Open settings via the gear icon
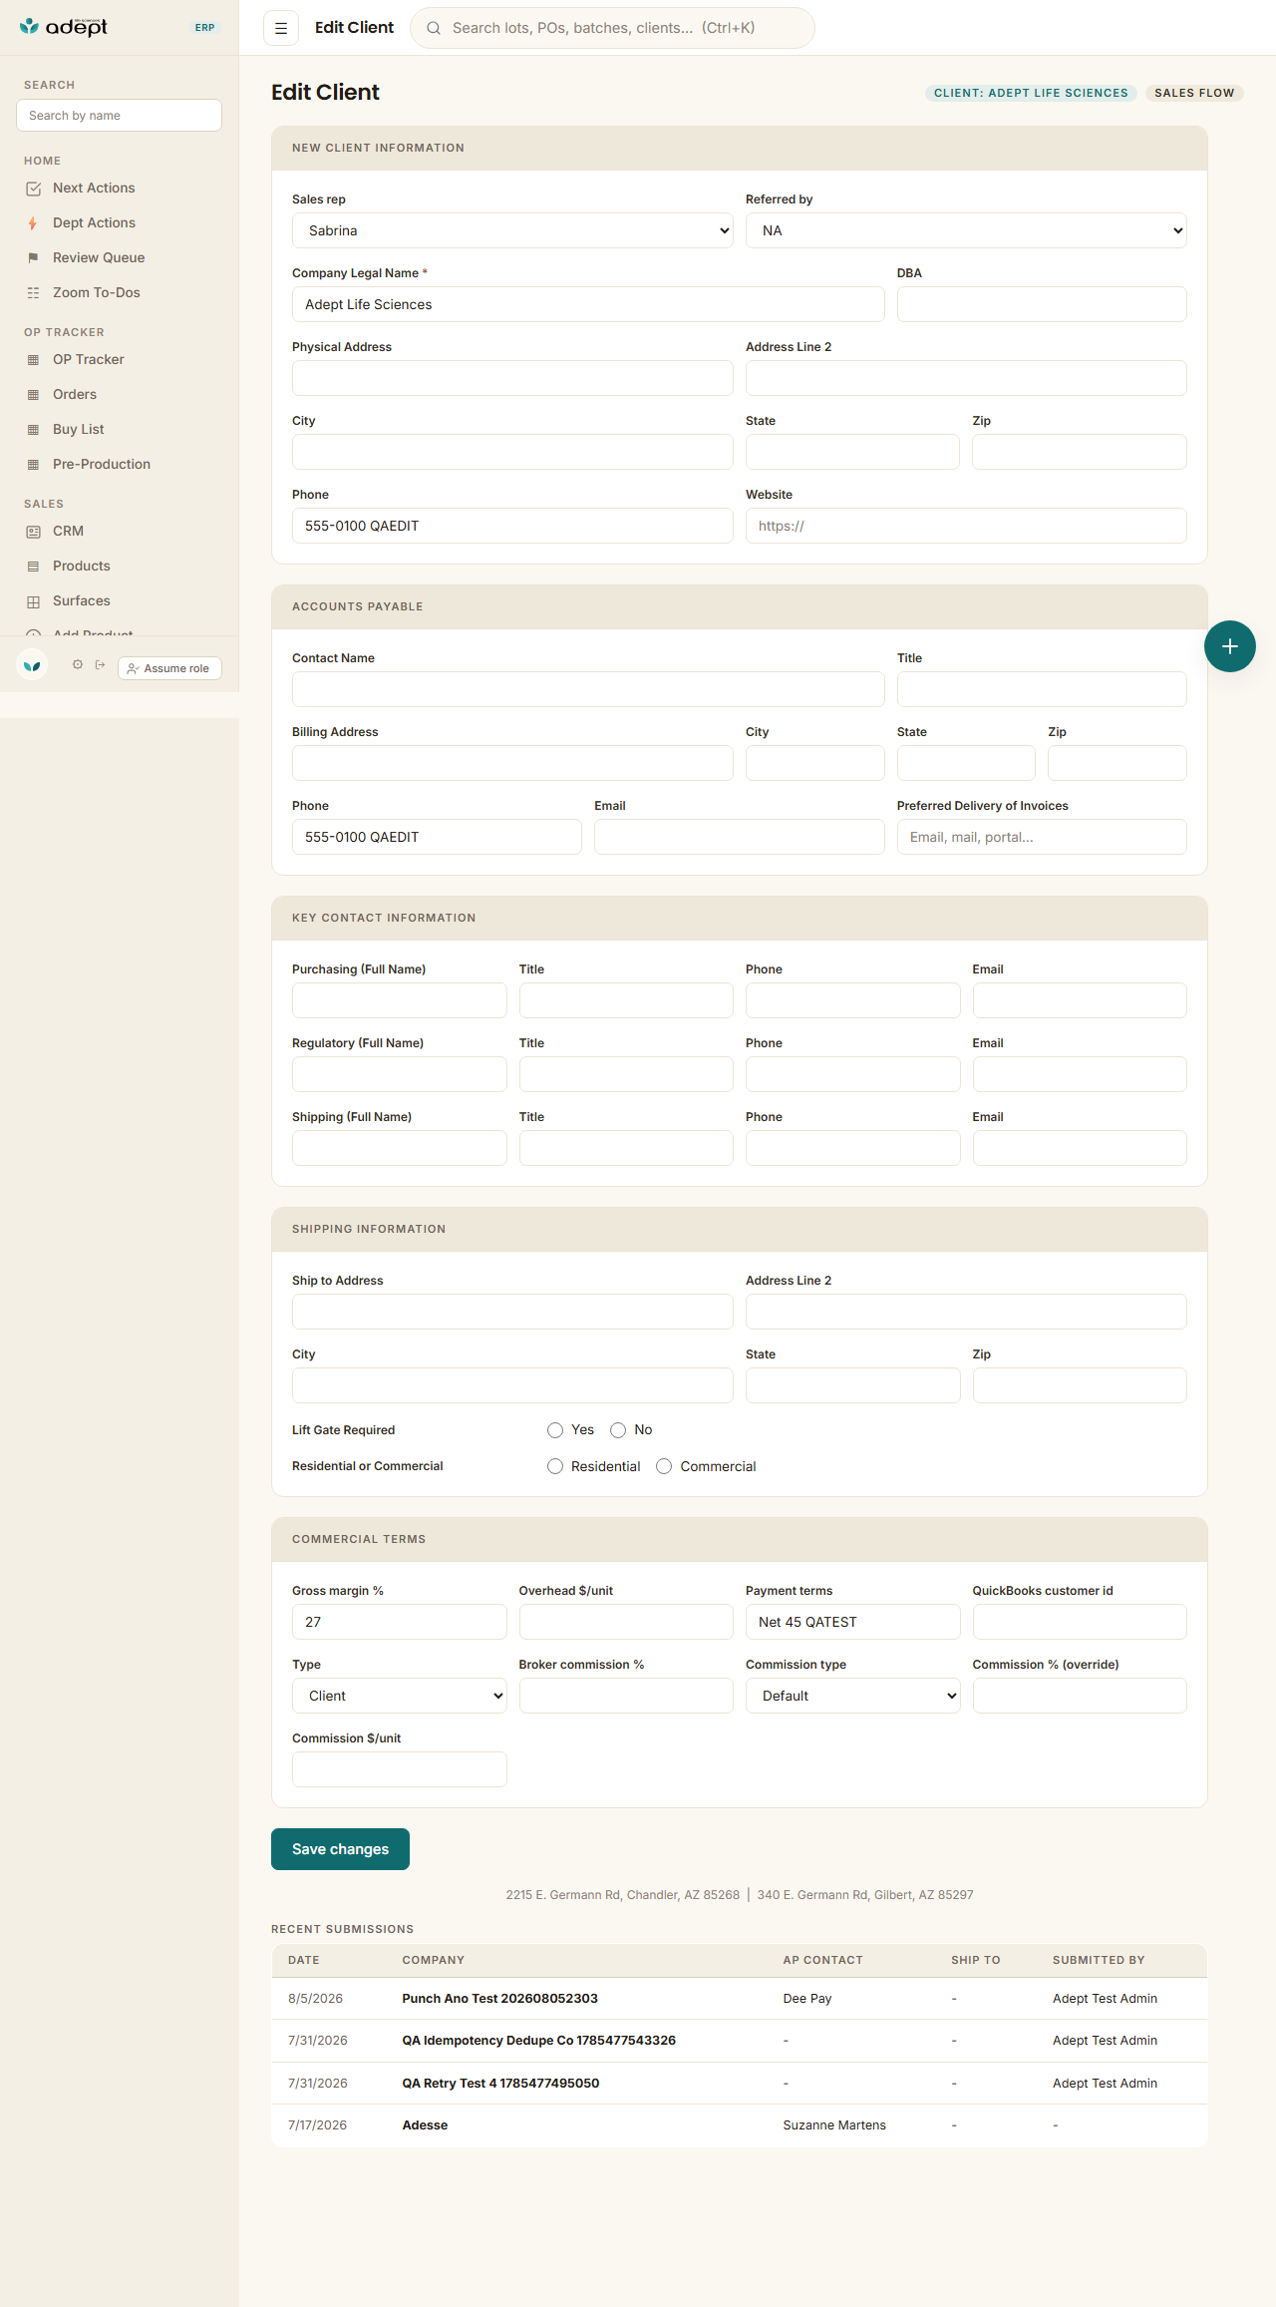The height and width of the screenshot is (2307, 1276). pyautogui.click(x=78, y=664)
